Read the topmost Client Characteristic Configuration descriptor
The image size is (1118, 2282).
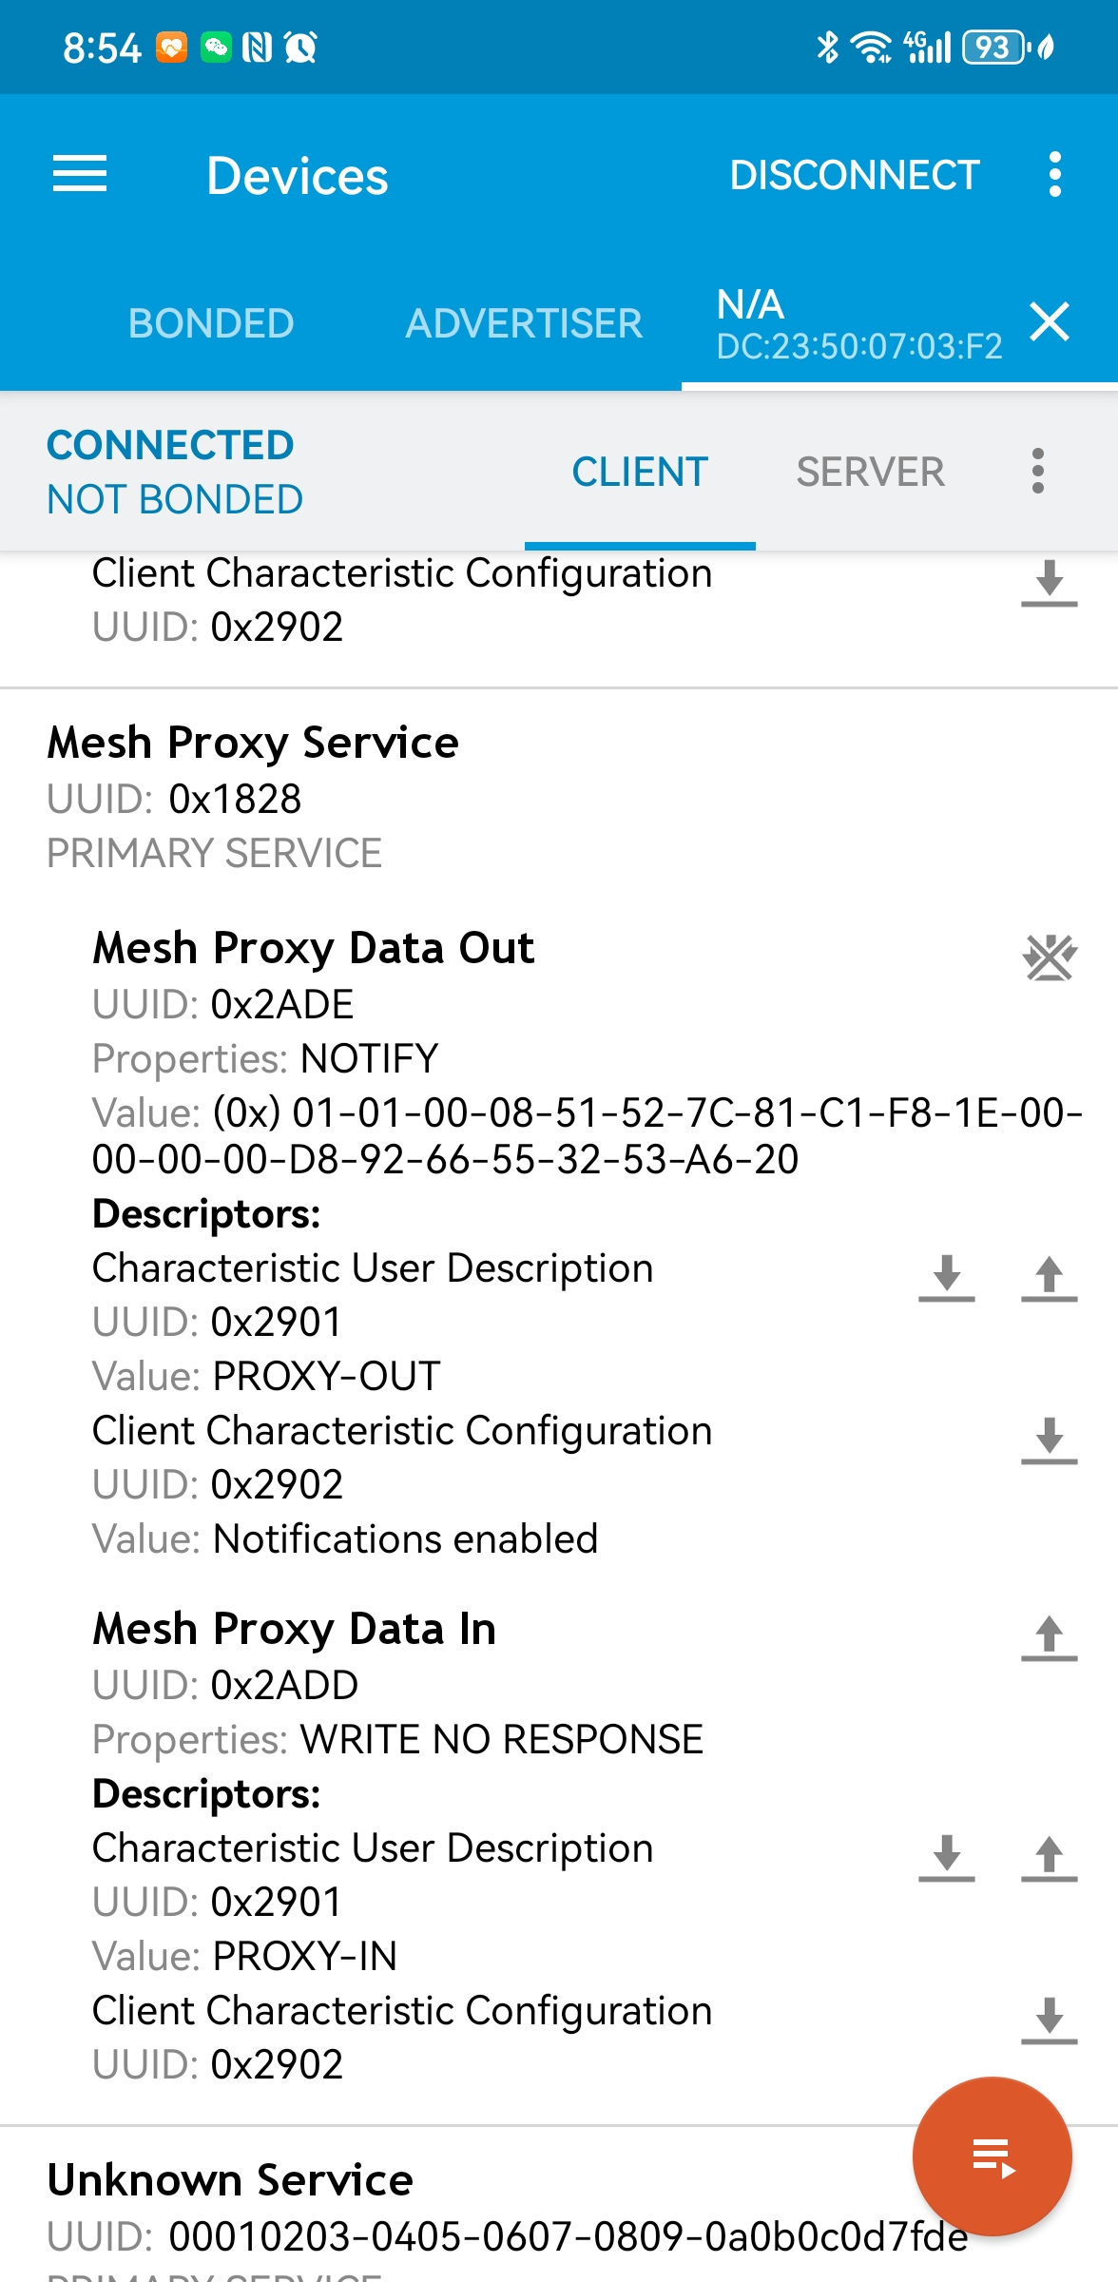pos(1049,582)
